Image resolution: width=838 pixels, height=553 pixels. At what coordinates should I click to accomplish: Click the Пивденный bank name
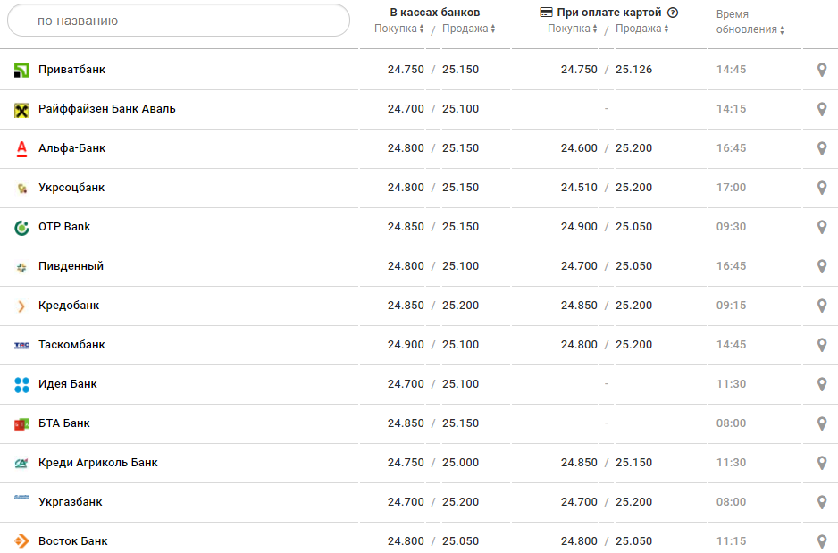pos(71,266)
